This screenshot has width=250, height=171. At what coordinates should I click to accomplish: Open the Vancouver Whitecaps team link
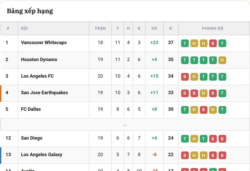click(x=44, y=42)
